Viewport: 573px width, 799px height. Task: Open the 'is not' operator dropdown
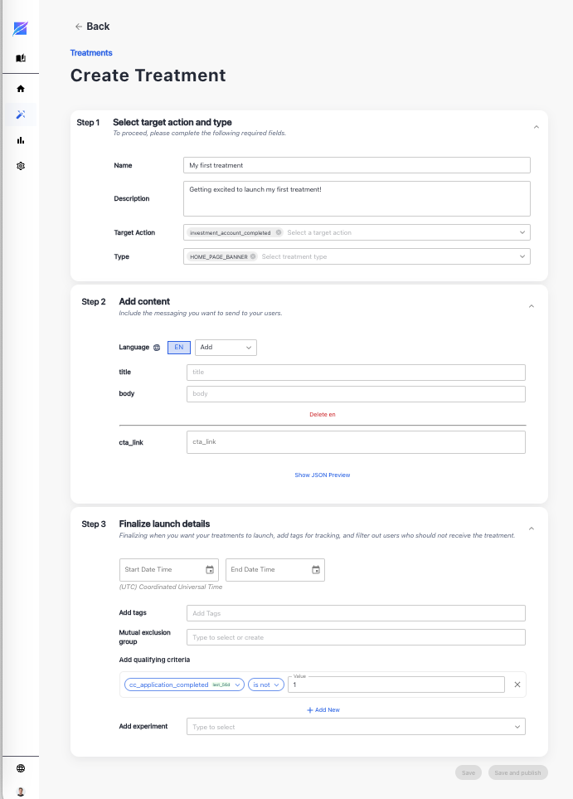pos(266,685)
